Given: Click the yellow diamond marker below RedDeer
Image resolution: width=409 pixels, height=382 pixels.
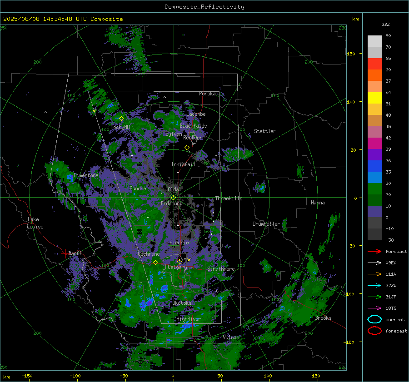Looking at the screenshot, I should [187, 148].
